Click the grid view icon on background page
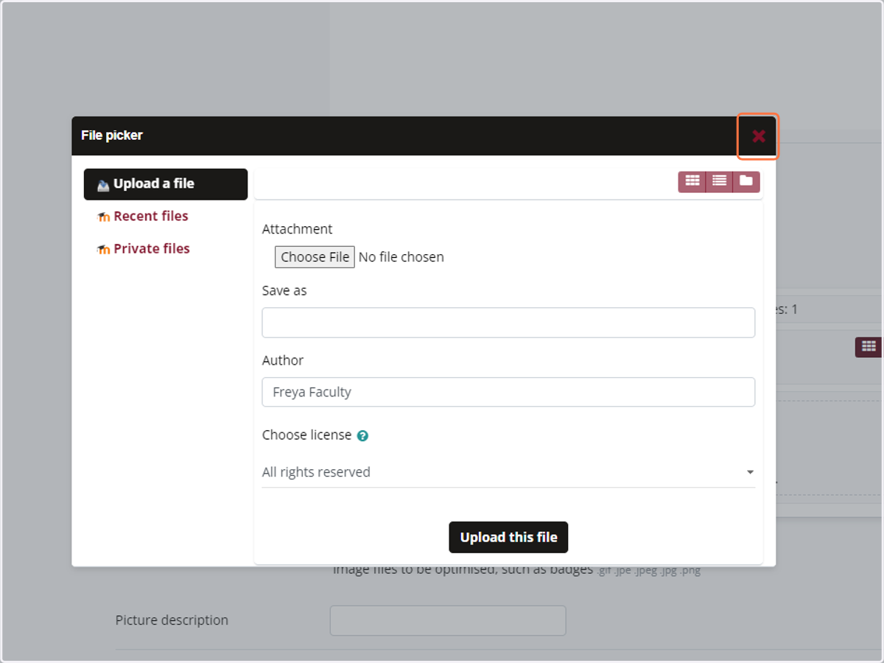The width and height of the screenshot is (884, 663). 869,347
